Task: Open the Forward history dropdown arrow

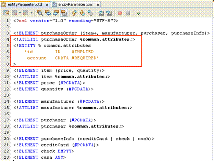Action: click(32, 13)
